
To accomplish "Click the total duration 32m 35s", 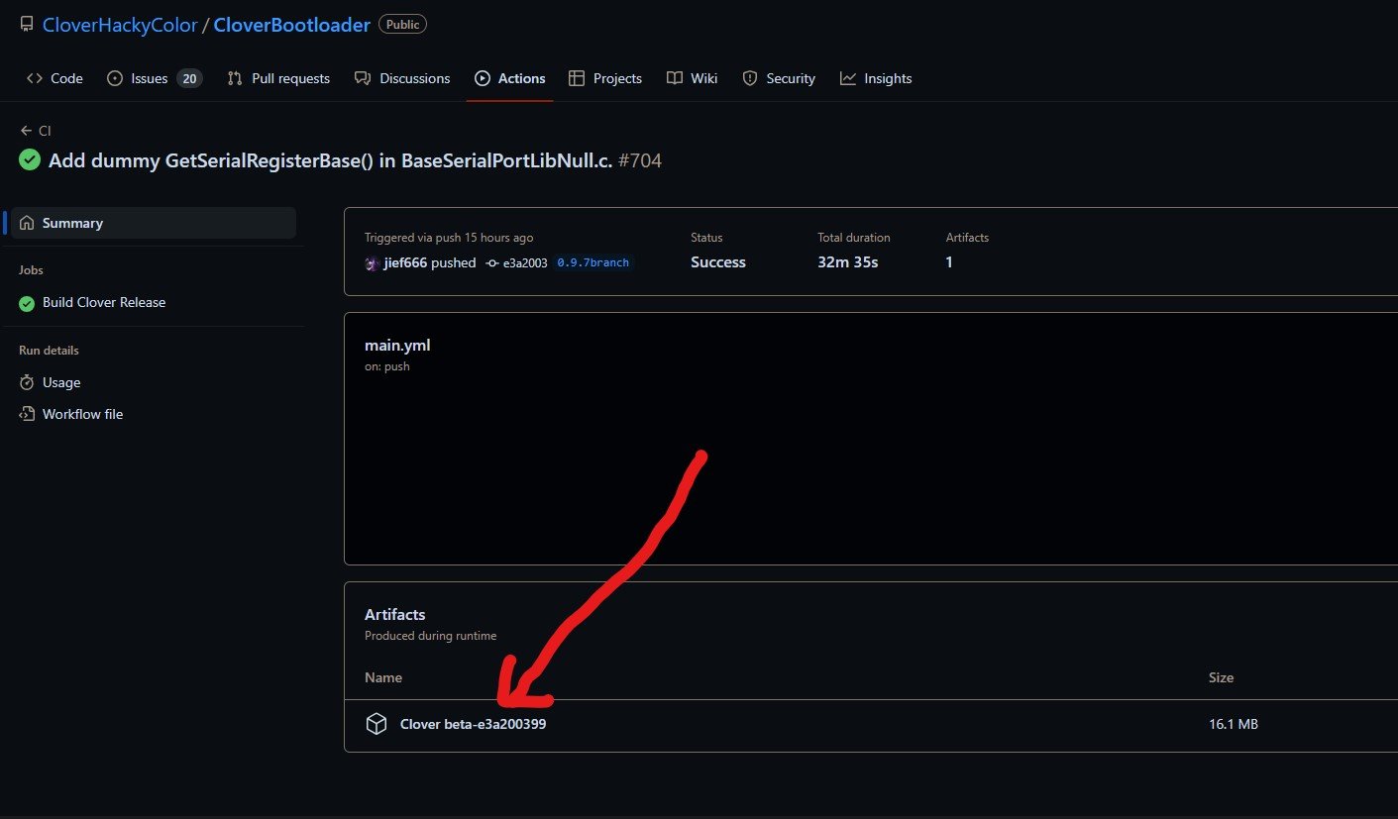I will tap(848, 262).
